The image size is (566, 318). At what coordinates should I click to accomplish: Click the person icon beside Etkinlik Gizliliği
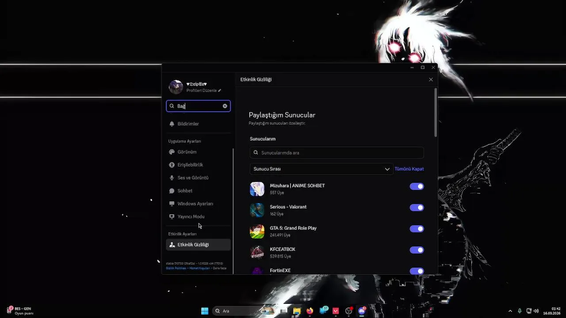click(x=172, y=245)
